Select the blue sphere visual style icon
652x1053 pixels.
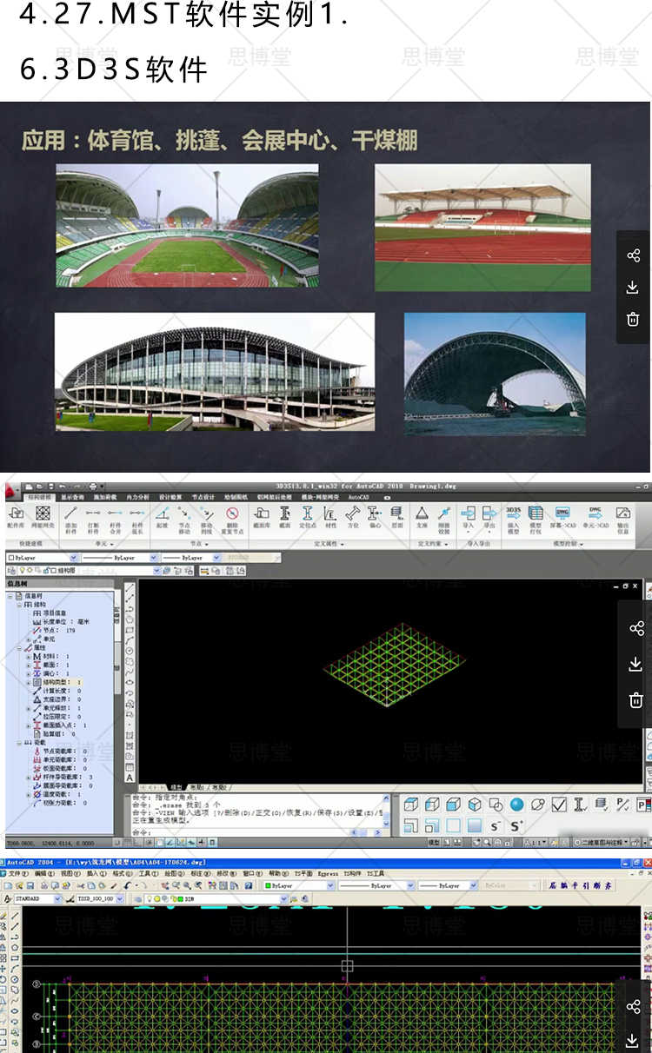[517, 805]
